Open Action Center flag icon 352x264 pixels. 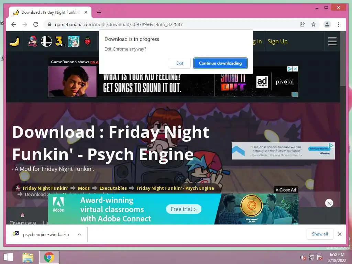point(320,257)
